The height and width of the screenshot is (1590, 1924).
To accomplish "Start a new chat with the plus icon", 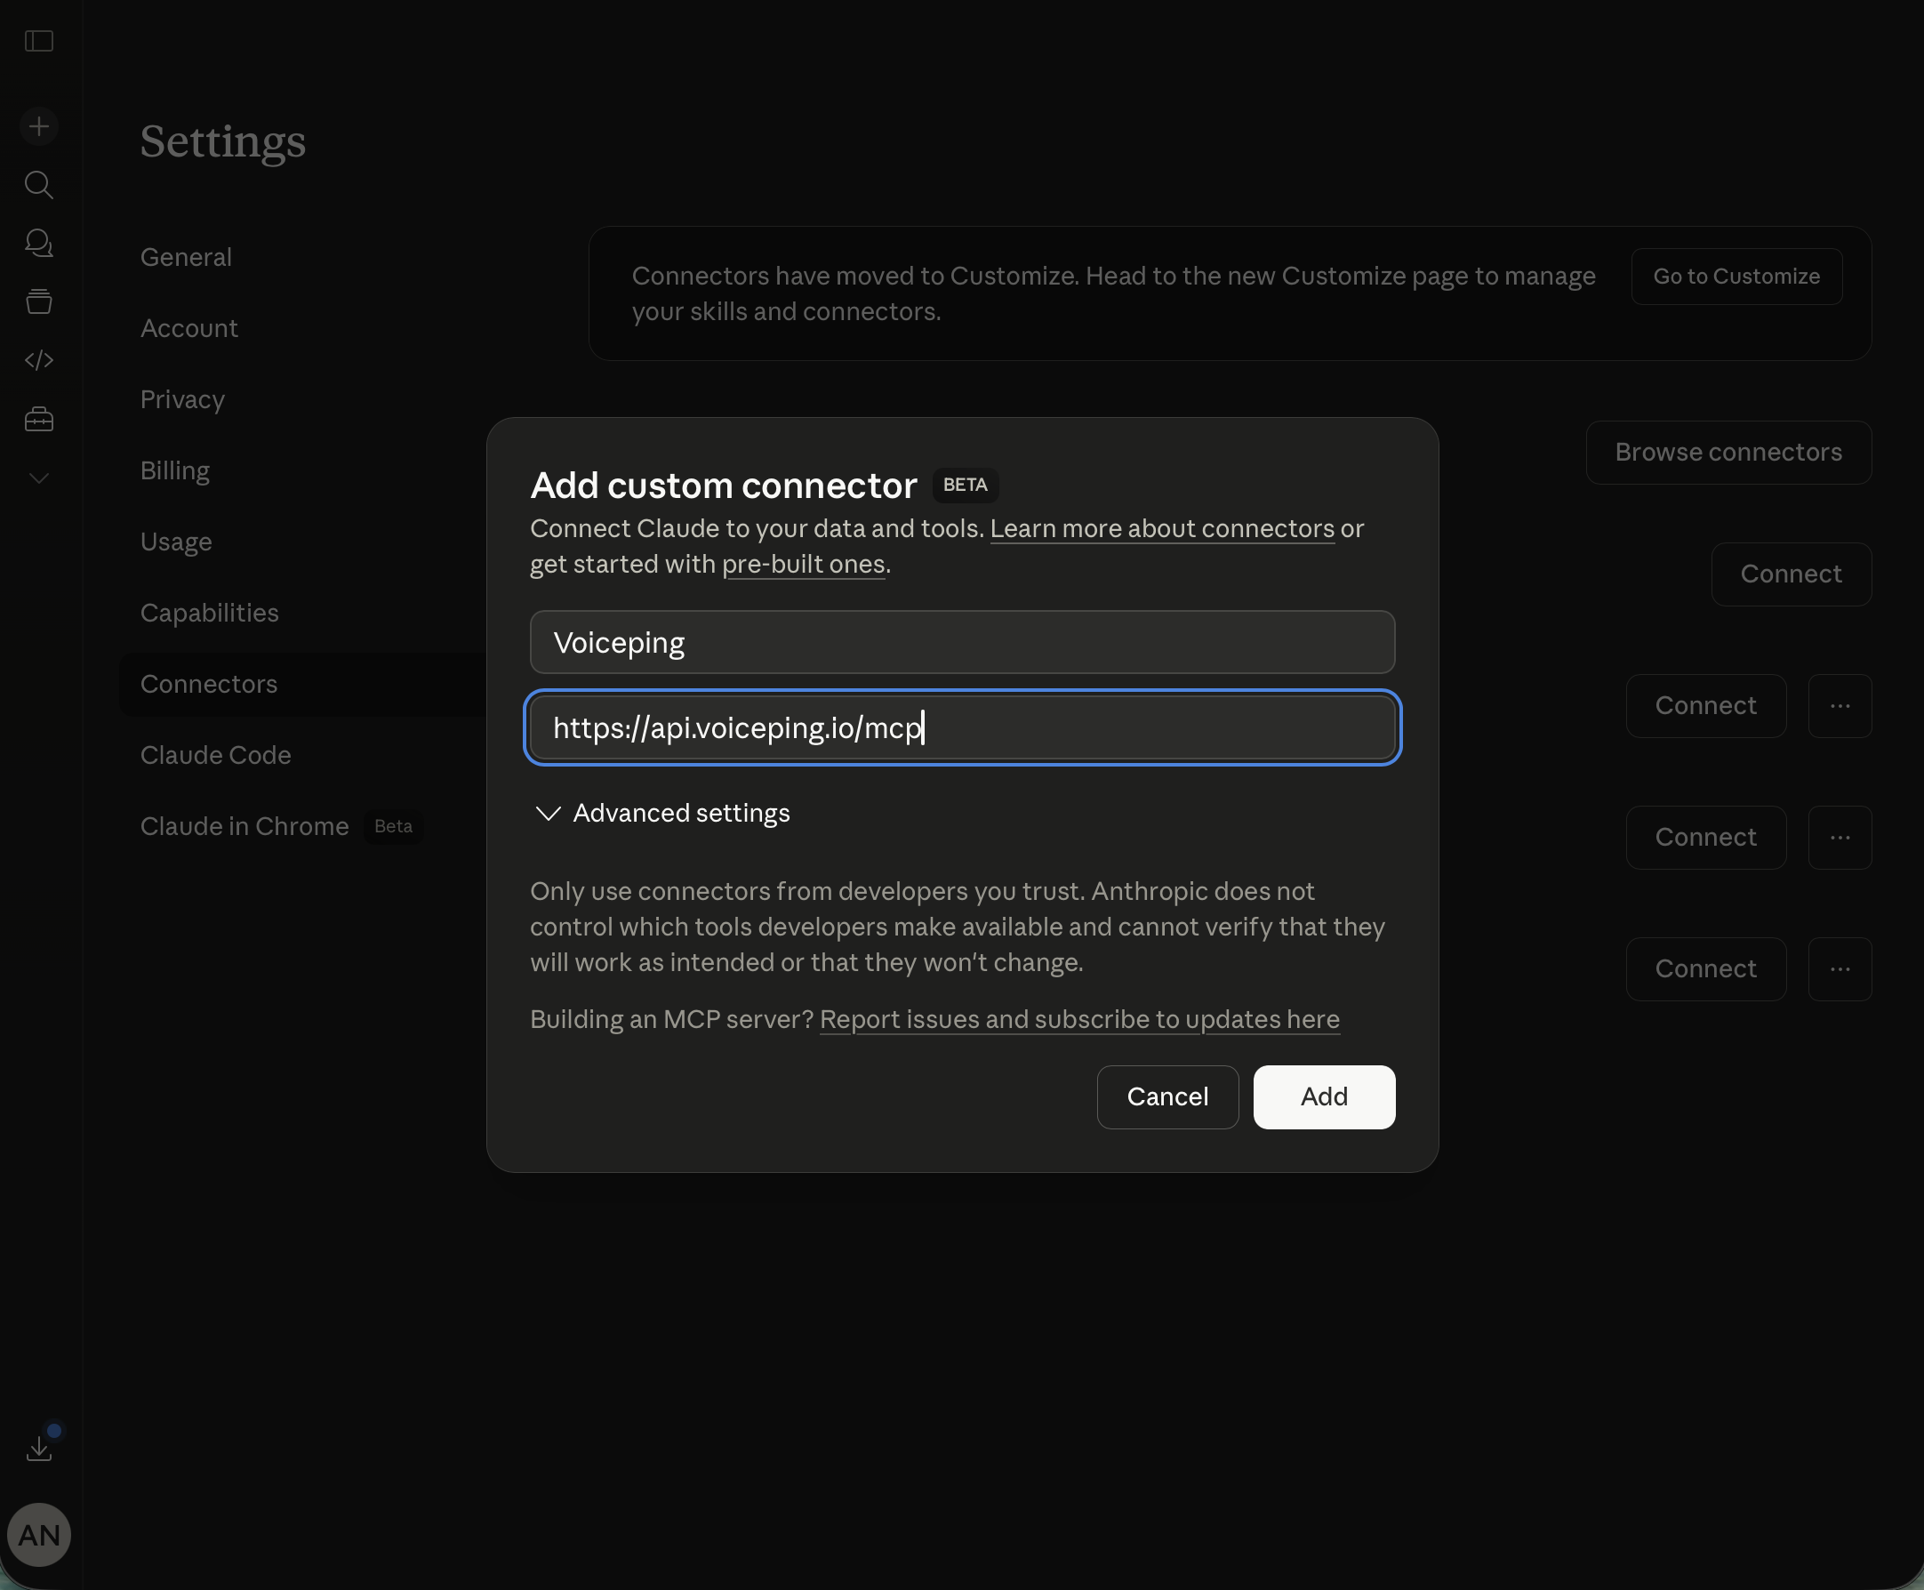I will pos(39,125).
